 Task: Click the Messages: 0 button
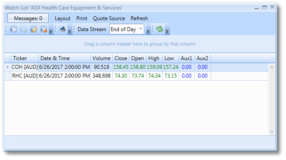[28, 18]
